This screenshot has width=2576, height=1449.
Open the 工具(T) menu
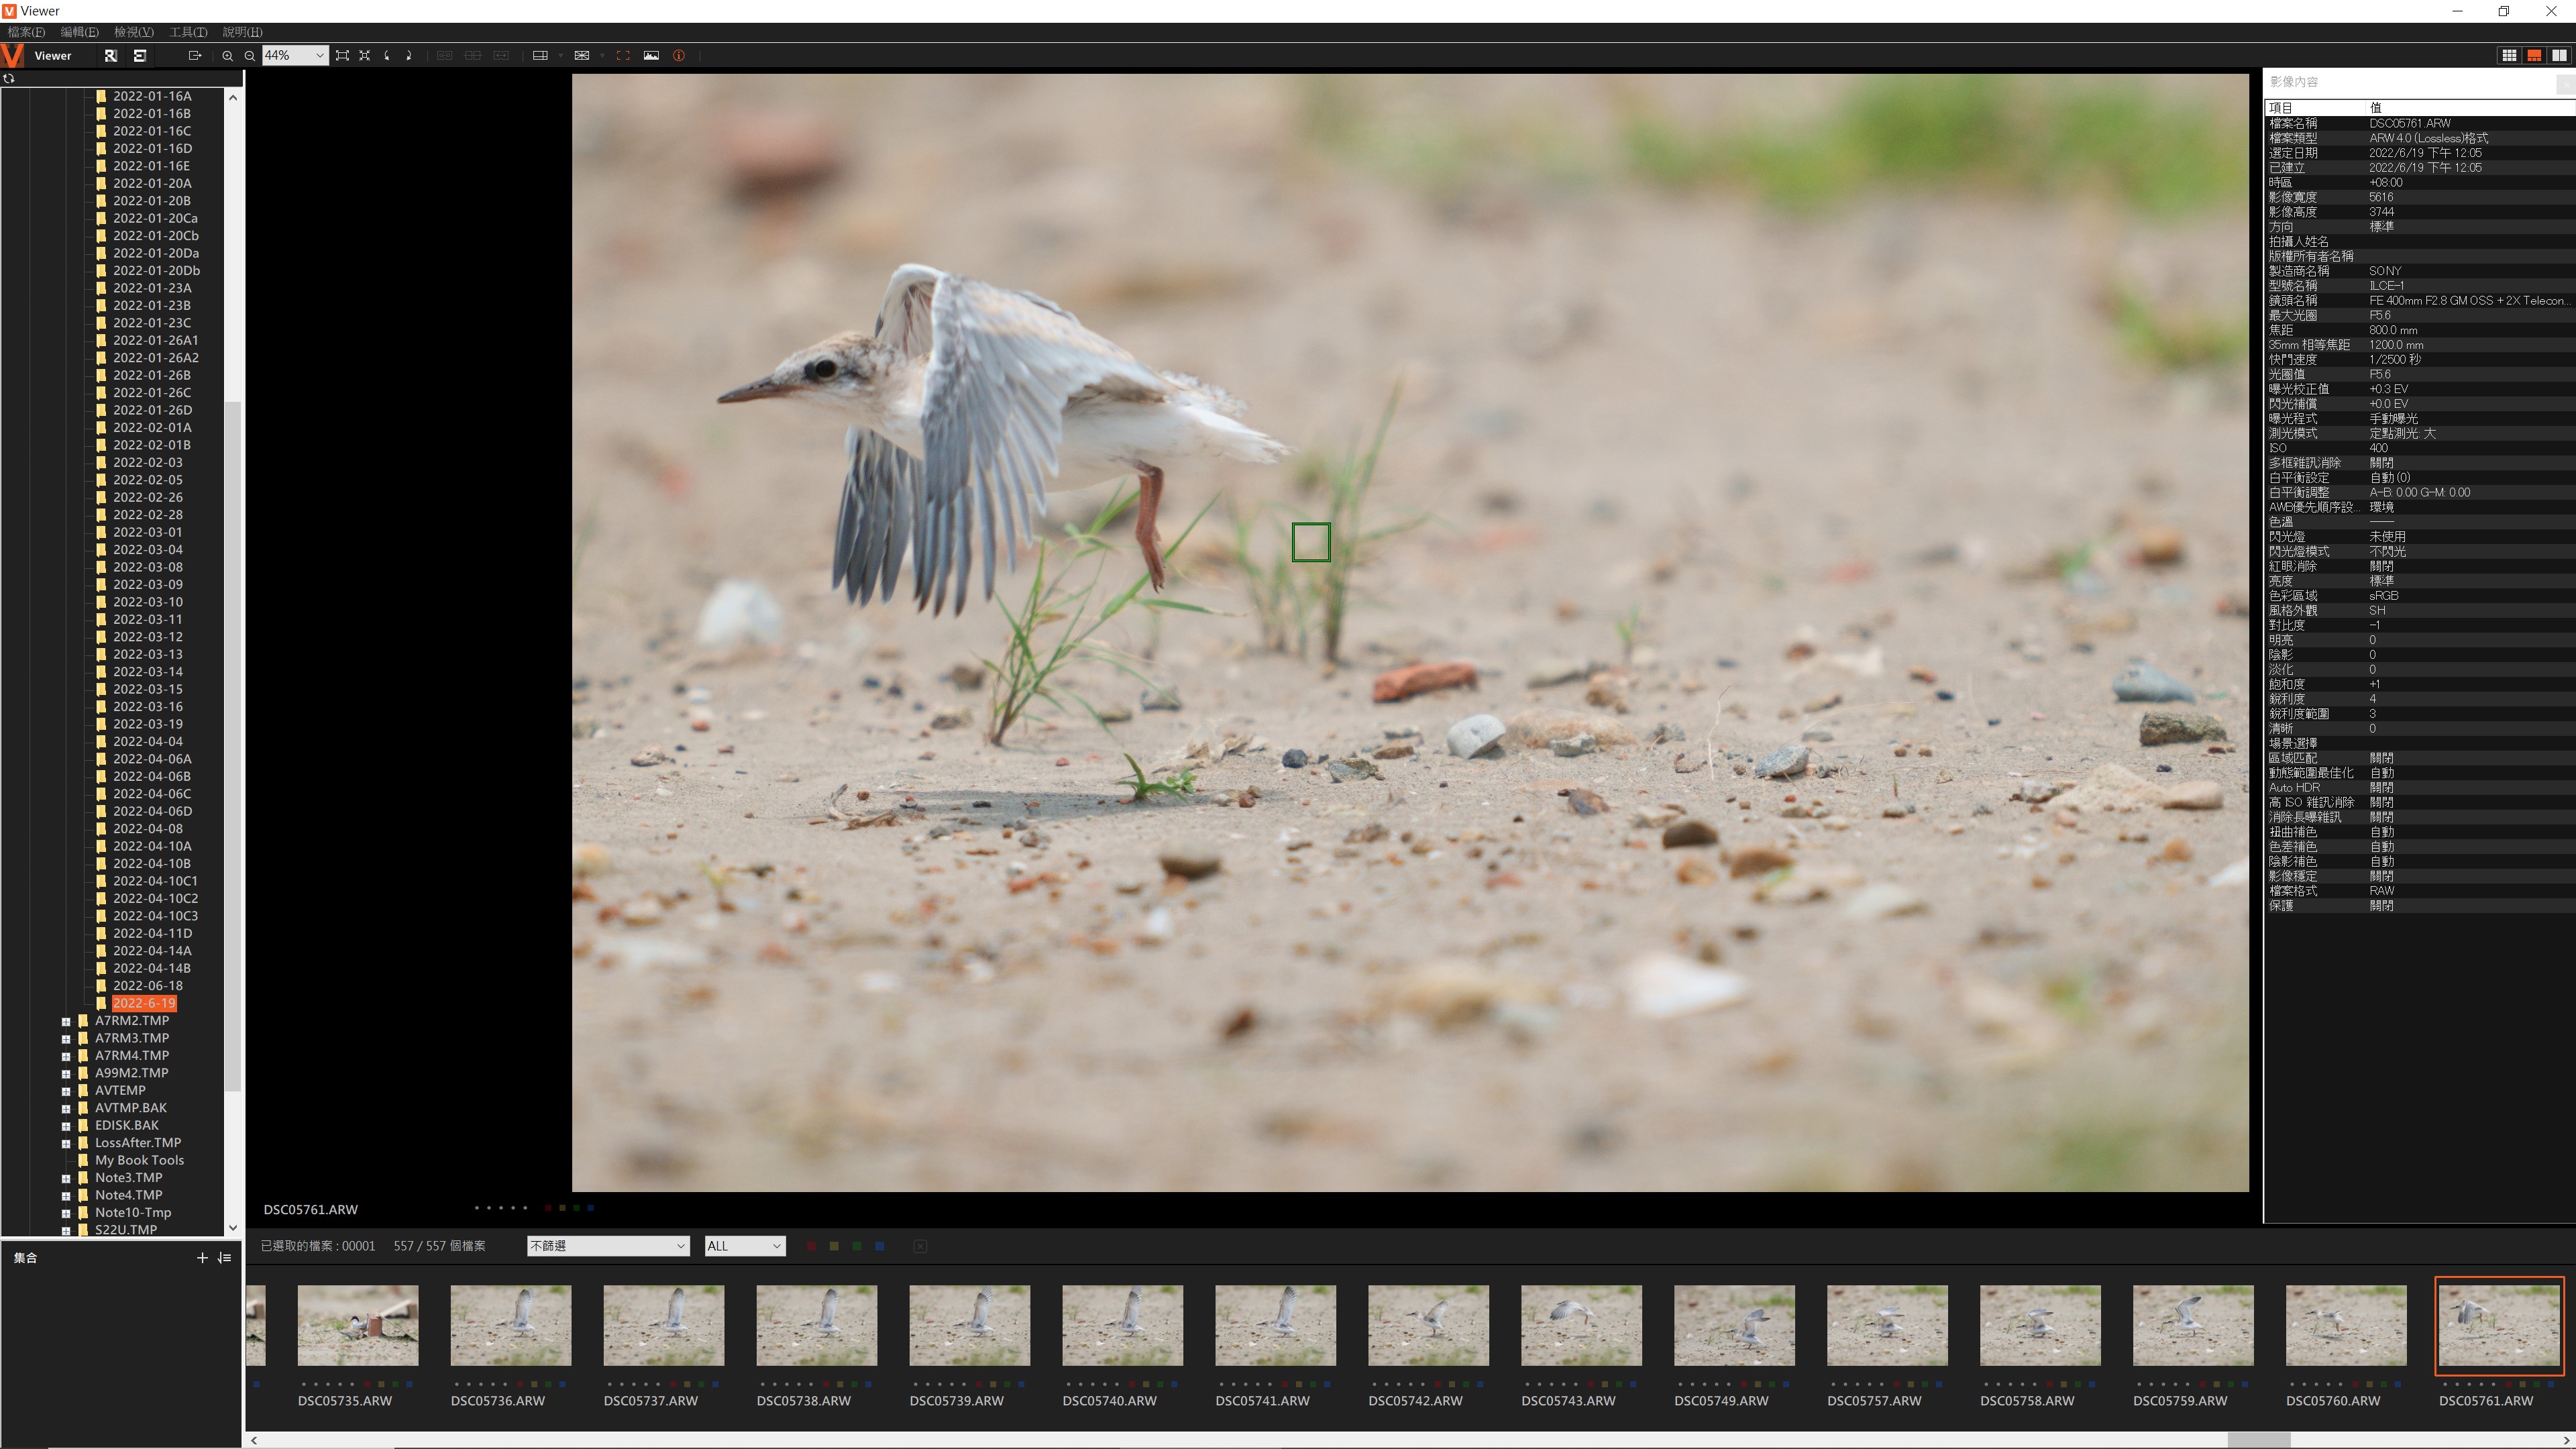pos(188,32)
